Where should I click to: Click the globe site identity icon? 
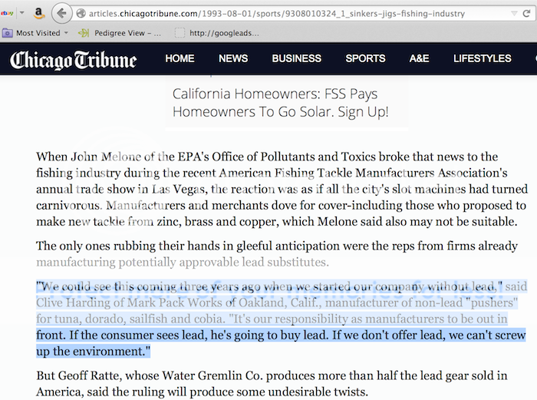[x=82, y=14]
